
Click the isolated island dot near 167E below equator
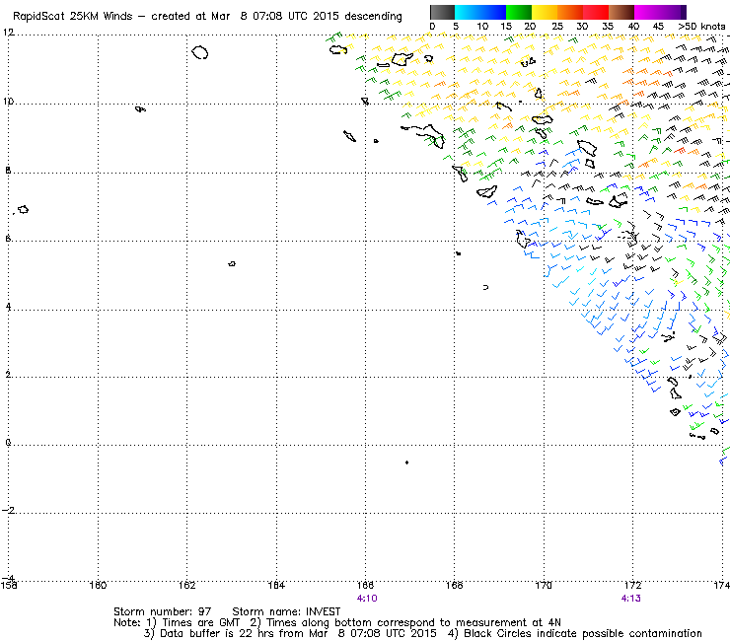[406, 463]
